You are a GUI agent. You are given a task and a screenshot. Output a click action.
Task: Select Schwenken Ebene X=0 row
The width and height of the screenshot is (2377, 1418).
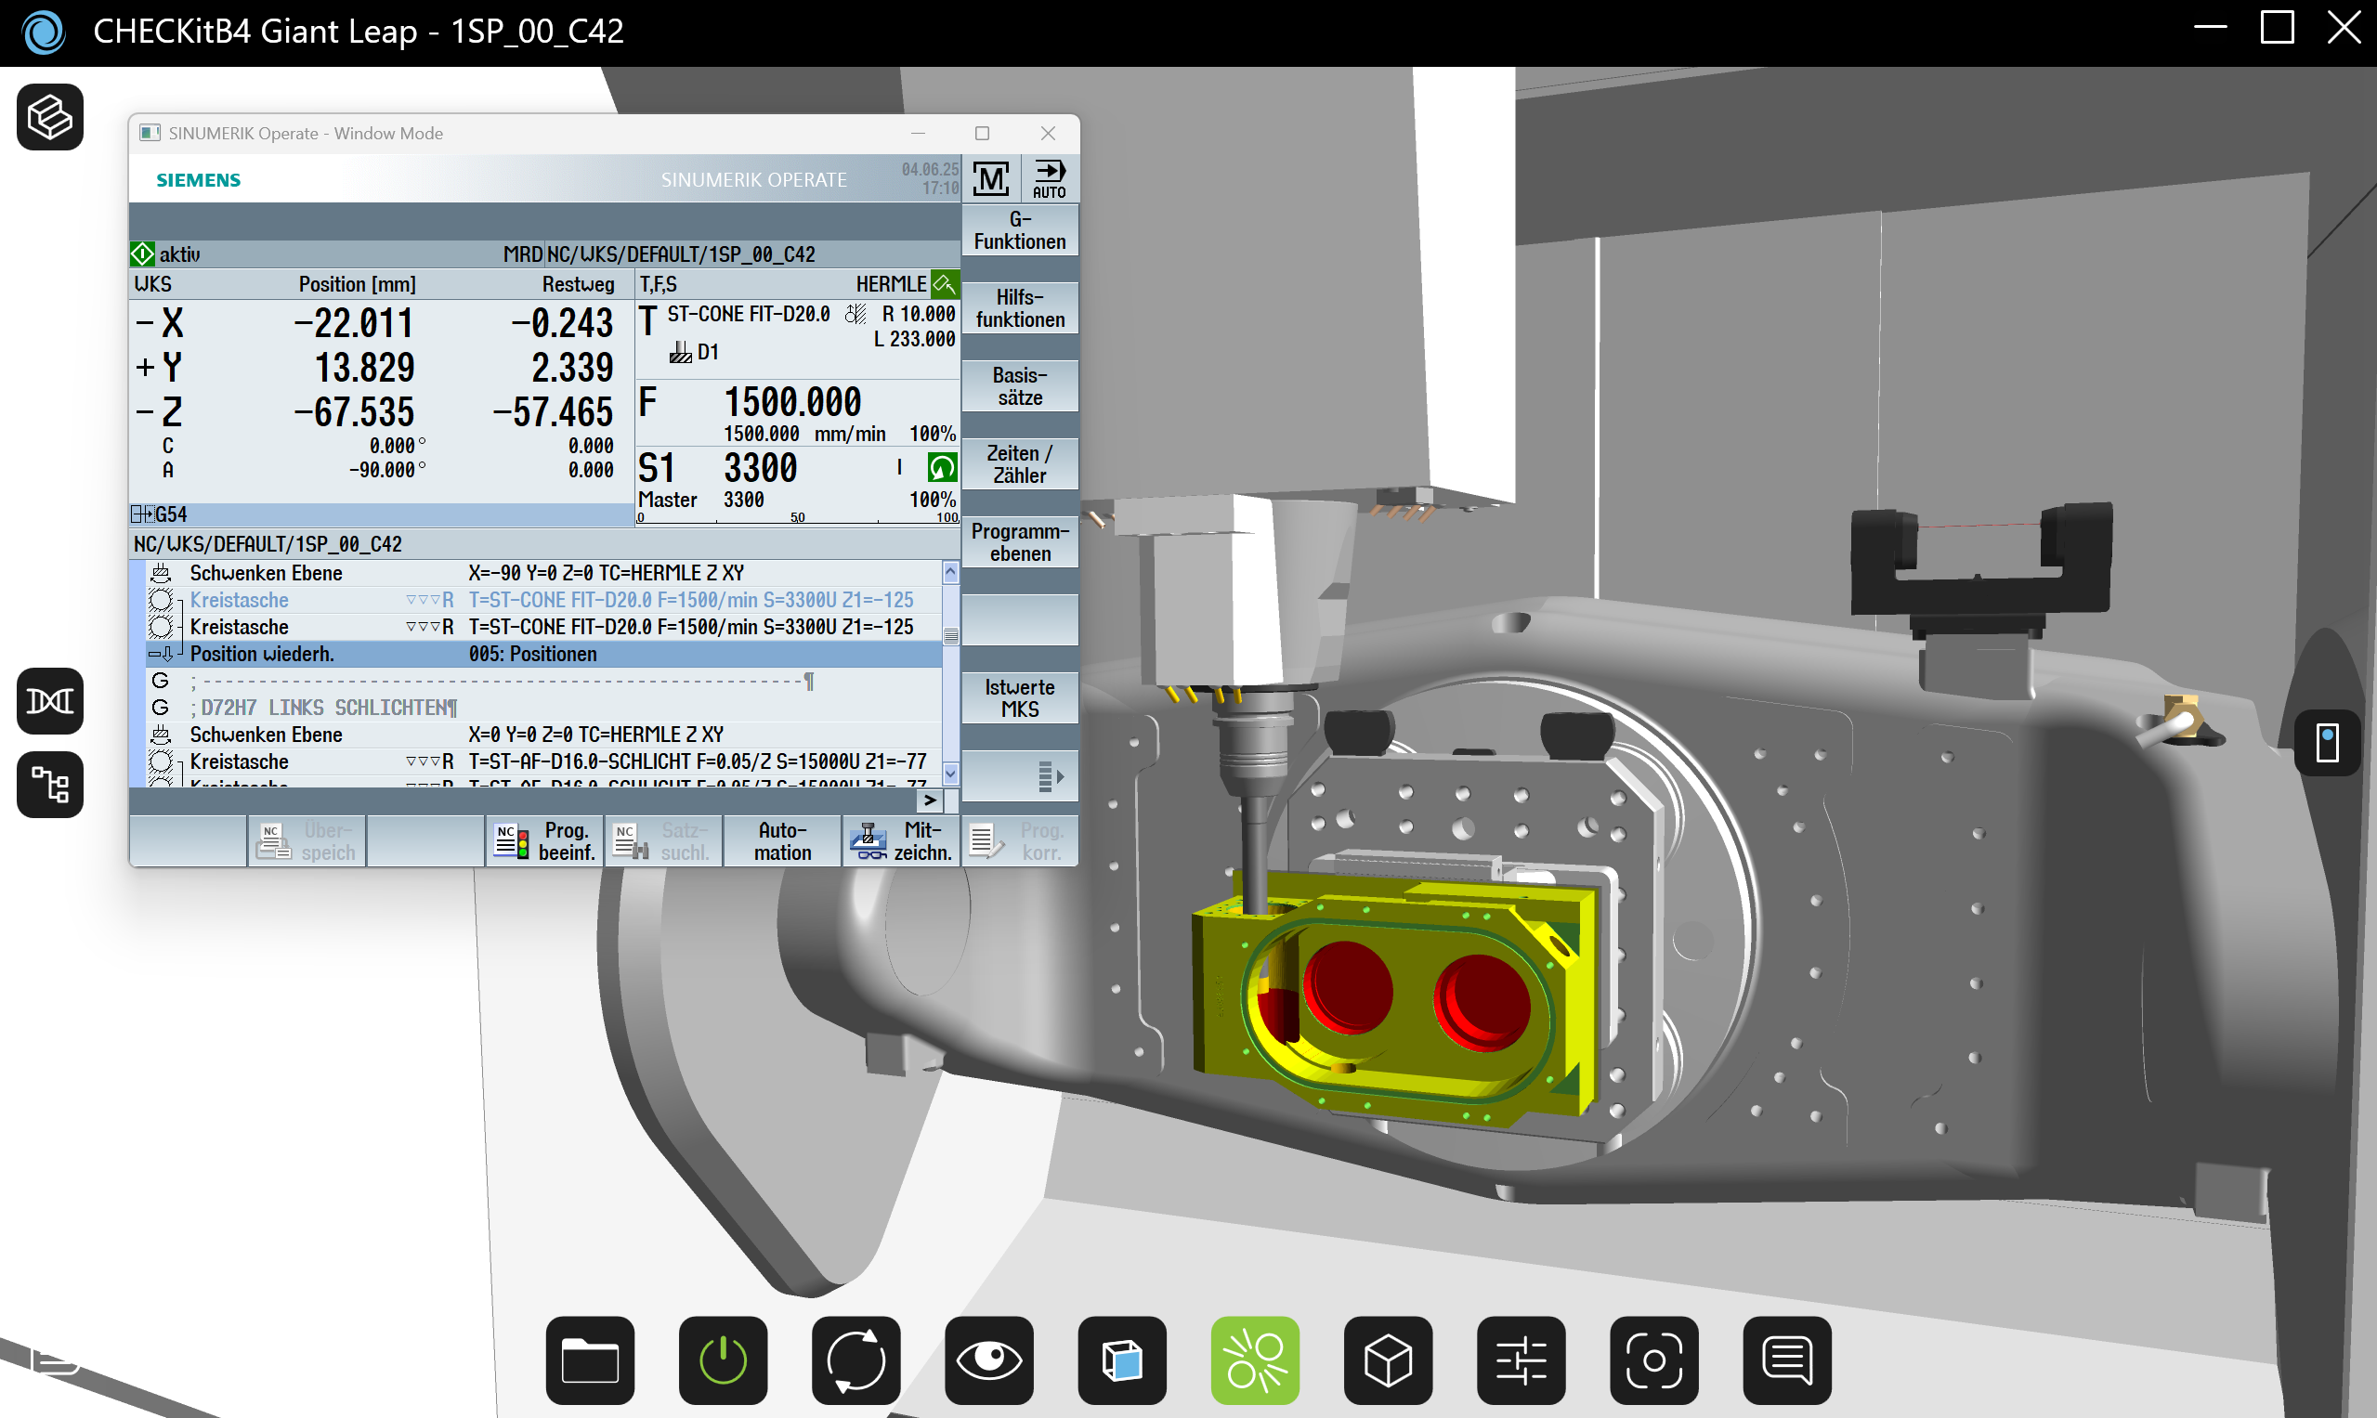542,735
